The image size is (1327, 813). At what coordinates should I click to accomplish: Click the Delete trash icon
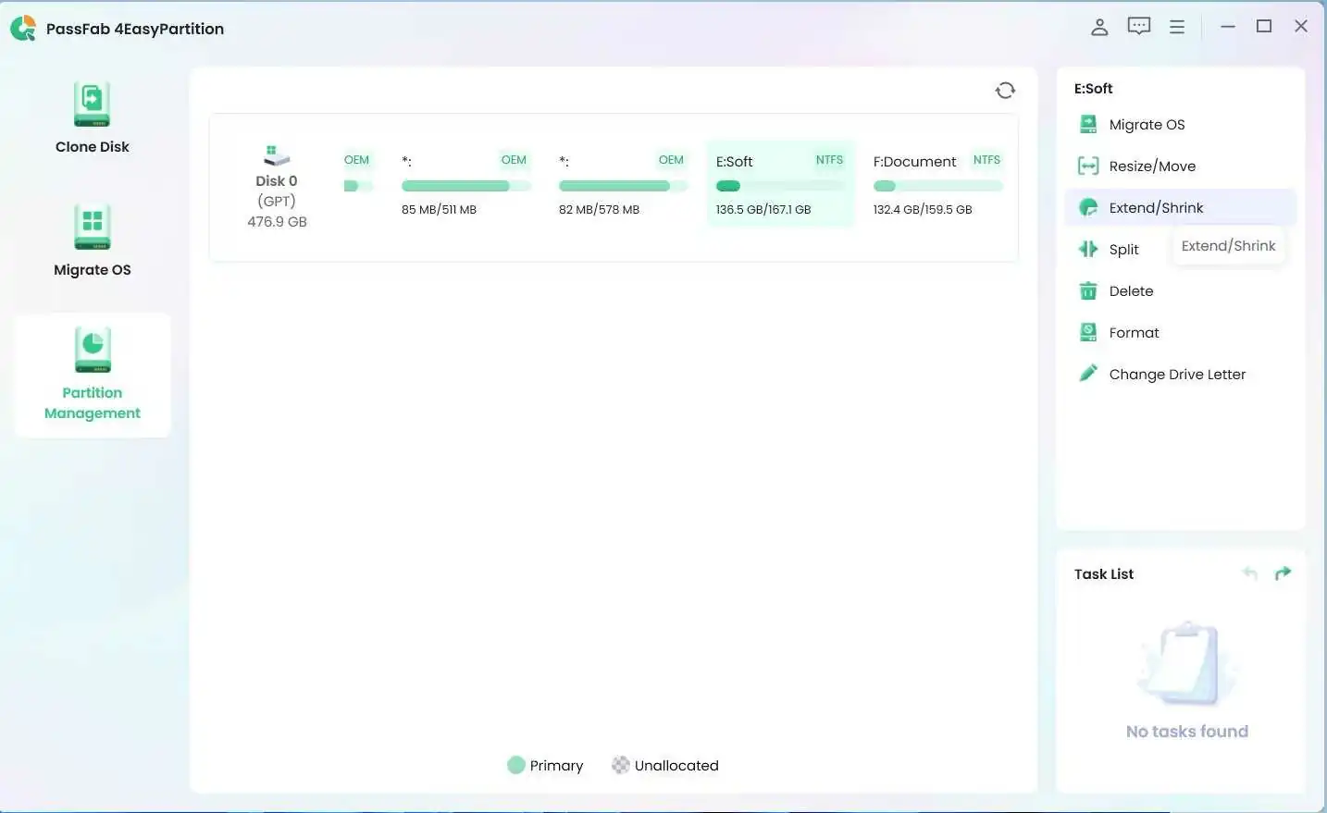pyautogui.click(x=1088, y=290)
